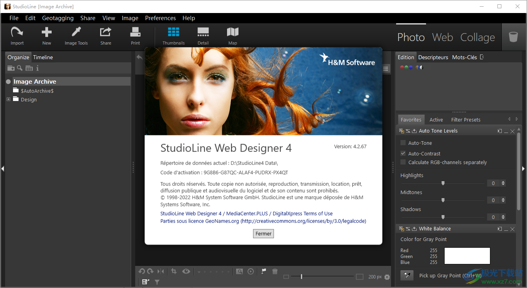Select the Crop tool below the preview
The width and height of the screenshot is (527, 288).
[175, 271]
